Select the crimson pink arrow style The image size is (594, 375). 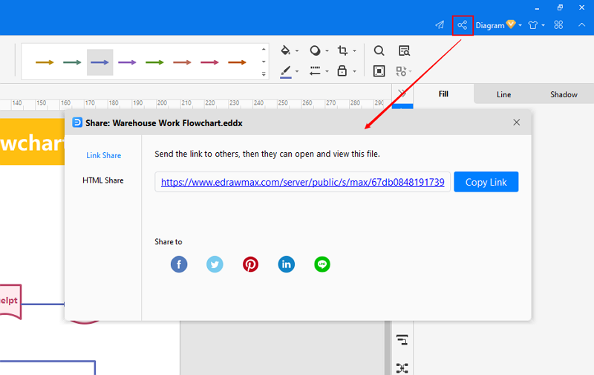click(209, 62)
